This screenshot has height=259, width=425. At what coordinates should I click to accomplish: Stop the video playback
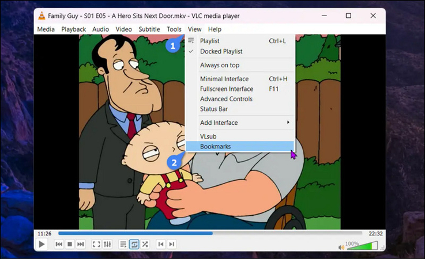point(70,245)
